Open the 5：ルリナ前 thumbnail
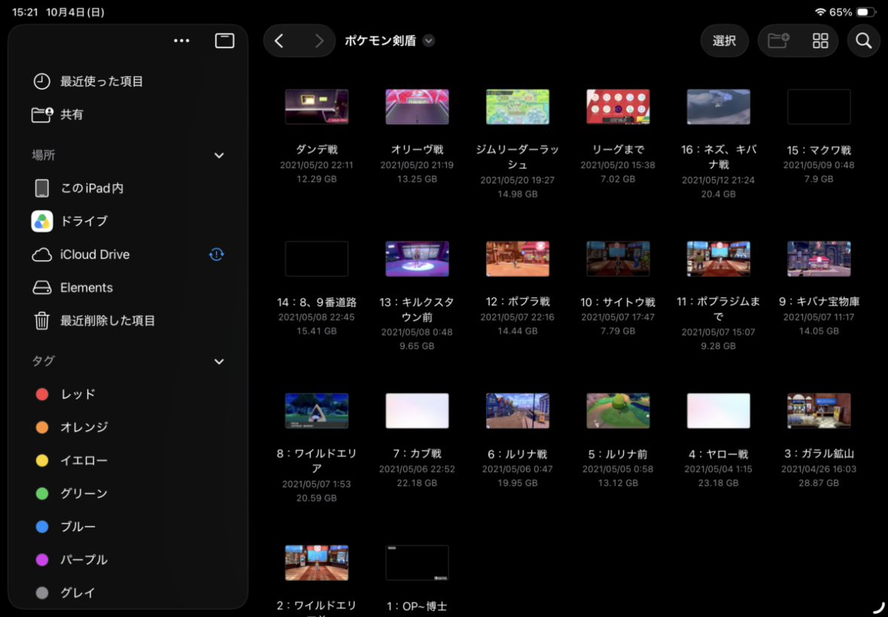This screenshot has height=617, width=888. 618,411
